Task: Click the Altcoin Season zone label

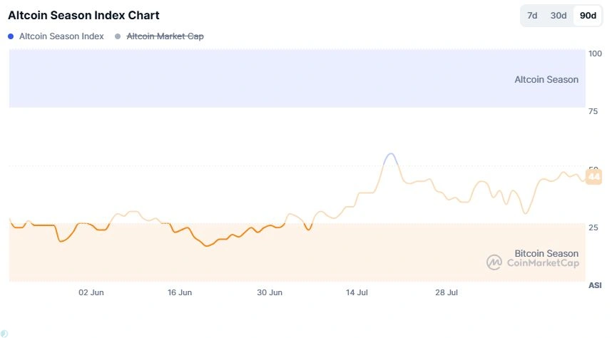Action: pyautogui.click(x=546, y=80)
